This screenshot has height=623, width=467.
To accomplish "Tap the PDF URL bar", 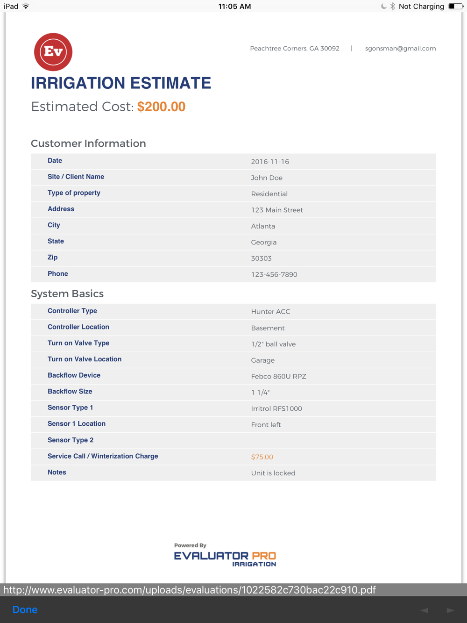I will (x=233, y=590).
